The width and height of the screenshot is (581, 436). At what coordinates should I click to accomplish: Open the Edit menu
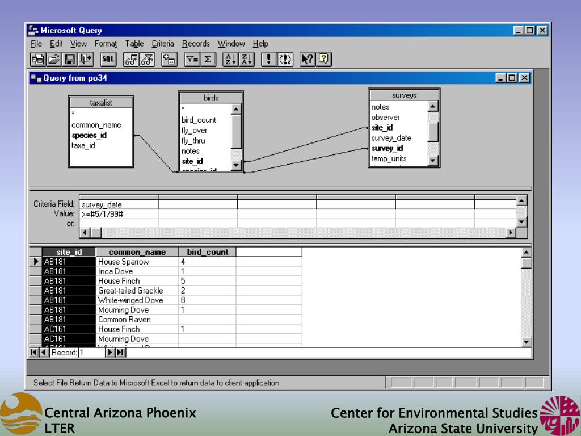point(56,44)
